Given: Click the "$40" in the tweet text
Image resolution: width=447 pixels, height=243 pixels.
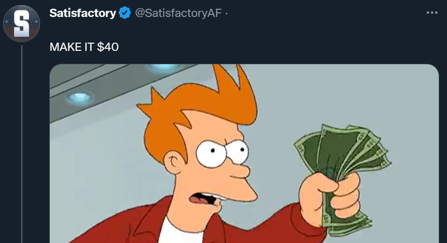Looking at the screenshot, I should 108,47.
